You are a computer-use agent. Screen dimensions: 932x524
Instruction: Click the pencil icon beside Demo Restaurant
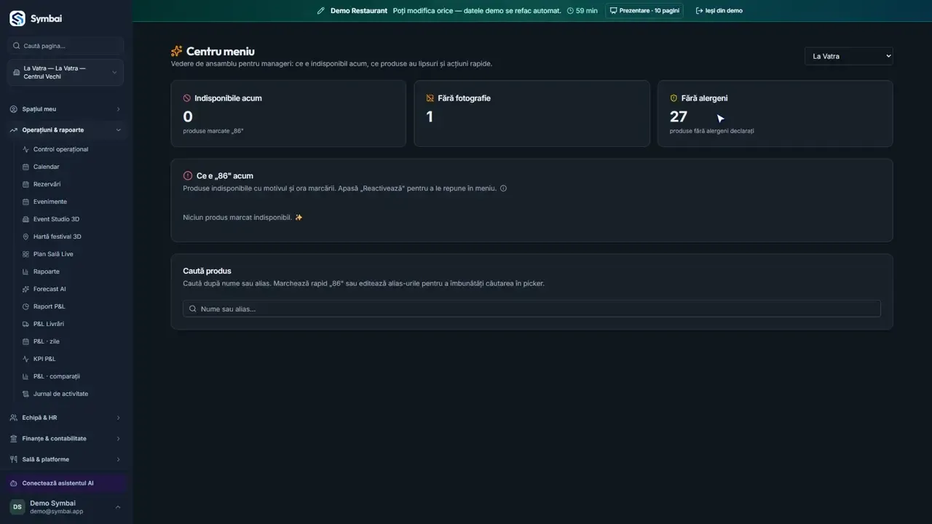(x=320, y=11)
